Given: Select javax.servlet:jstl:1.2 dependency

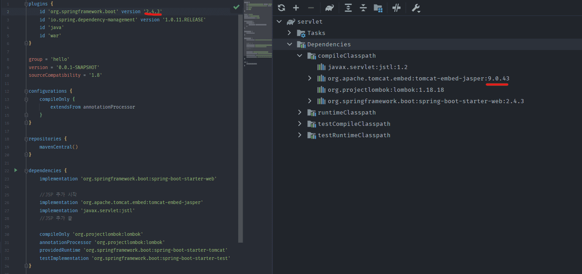Looking at the screenshot, I should coord(367,67).
